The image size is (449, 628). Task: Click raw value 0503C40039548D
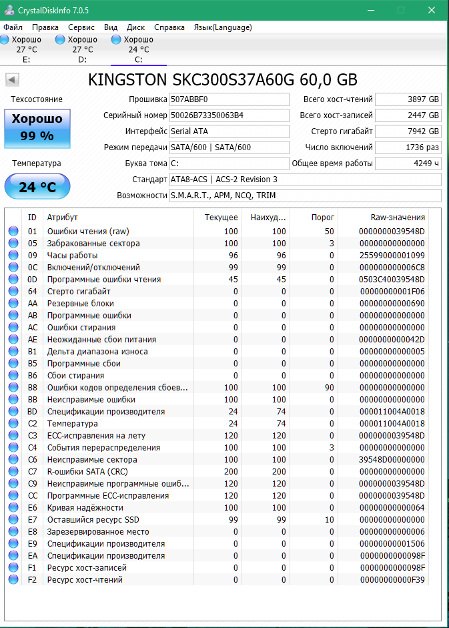392,279
